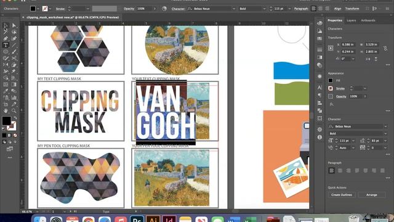Image resolution: width=394 pixels, height=222 pixels.
Task: Open font size dropdown in control bar
Action: (289, 9)
